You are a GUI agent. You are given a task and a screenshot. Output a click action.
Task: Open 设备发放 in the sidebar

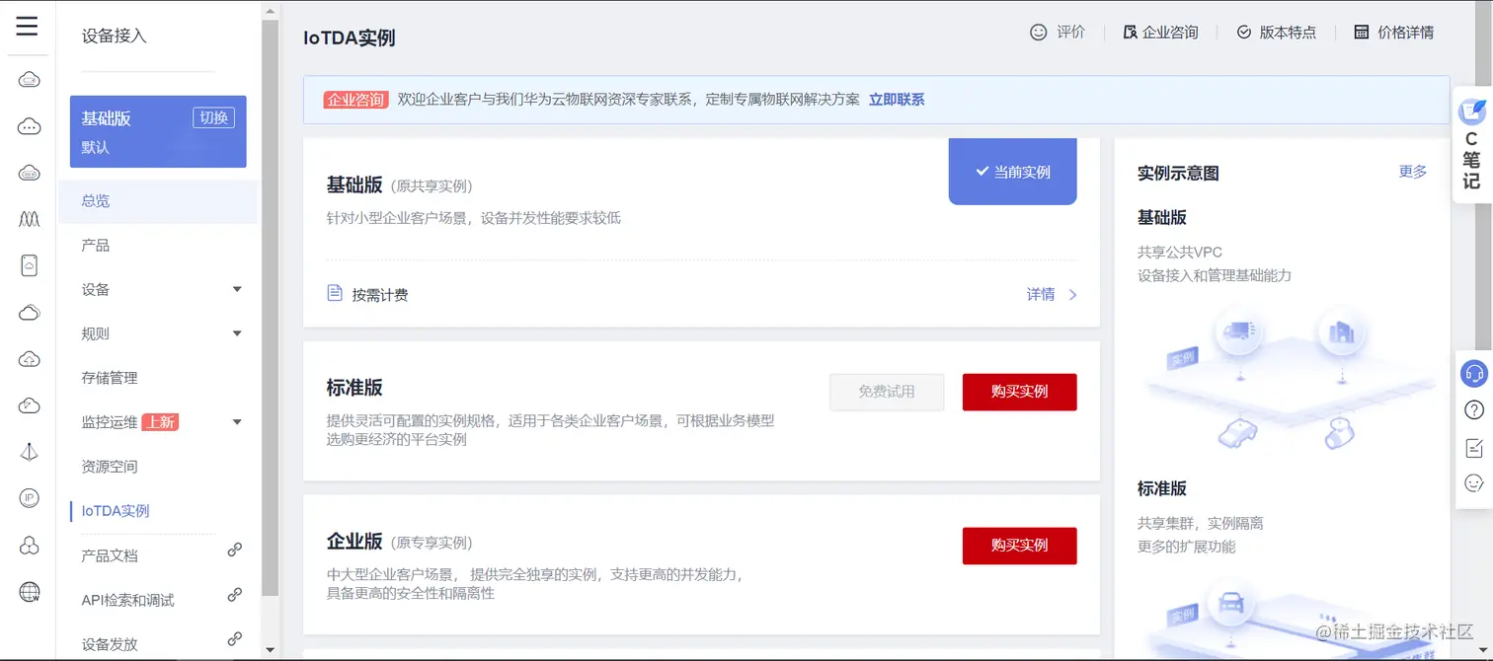coord(110,644)
